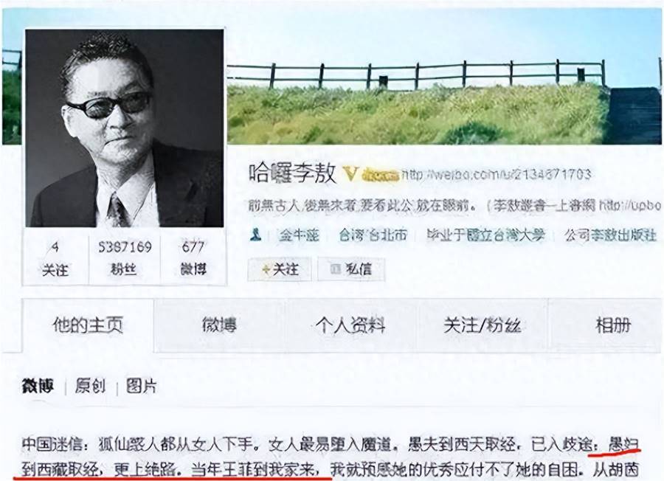Image resolution: width=664 pixels, height=481 pixels.
Task: Open the 他的主页 tab
Action: pyautogui.click(x=88, y=325)
